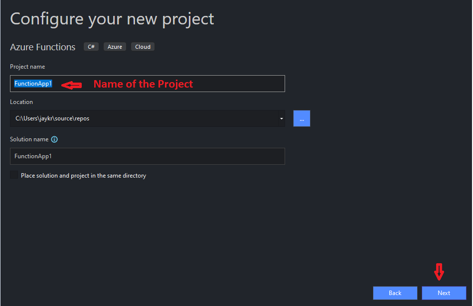Expand the Location dropdown arrow
Viewport: 473px width, 306px height.
click(281, 119)
